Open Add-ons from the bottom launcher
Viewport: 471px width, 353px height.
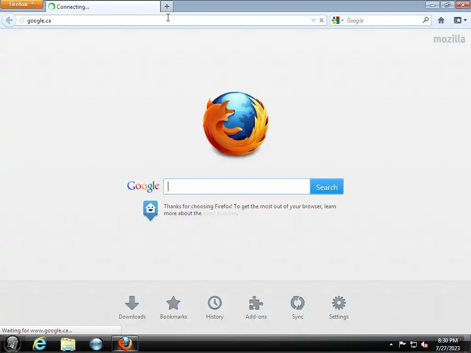pyautogui.click(x=256, y=307)
